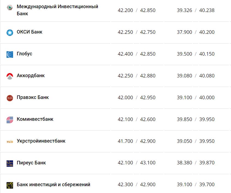Image resolution: width=231 pixels, height=193 pixels.
Task: Open the ОКСИ Банк name link
Action: pyautogui.click(x=29, y=32)
